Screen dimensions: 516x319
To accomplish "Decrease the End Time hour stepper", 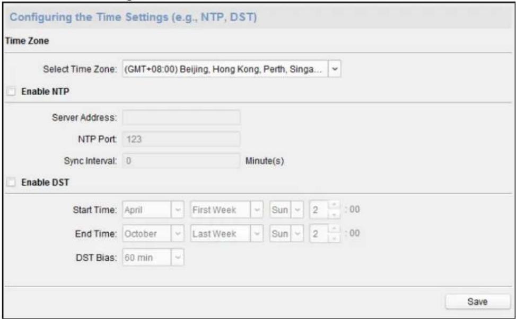I will (x=334, y=238).
